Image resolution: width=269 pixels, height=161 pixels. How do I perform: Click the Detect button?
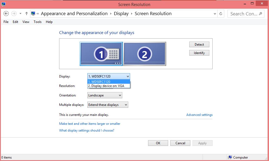(199, 44)
